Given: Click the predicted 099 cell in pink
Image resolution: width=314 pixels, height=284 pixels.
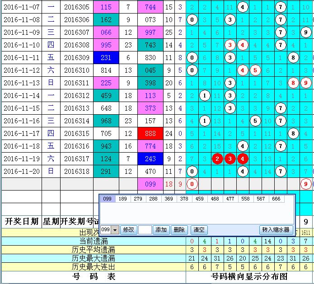Looking at the screenshot, I should 150,184.
